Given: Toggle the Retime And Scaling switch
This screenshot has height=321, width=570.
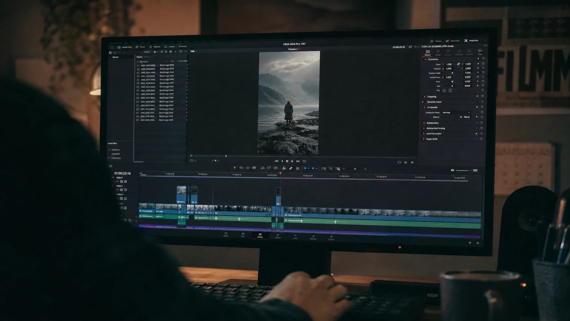Looking at the screenshot, I should (x=424, y=128).
